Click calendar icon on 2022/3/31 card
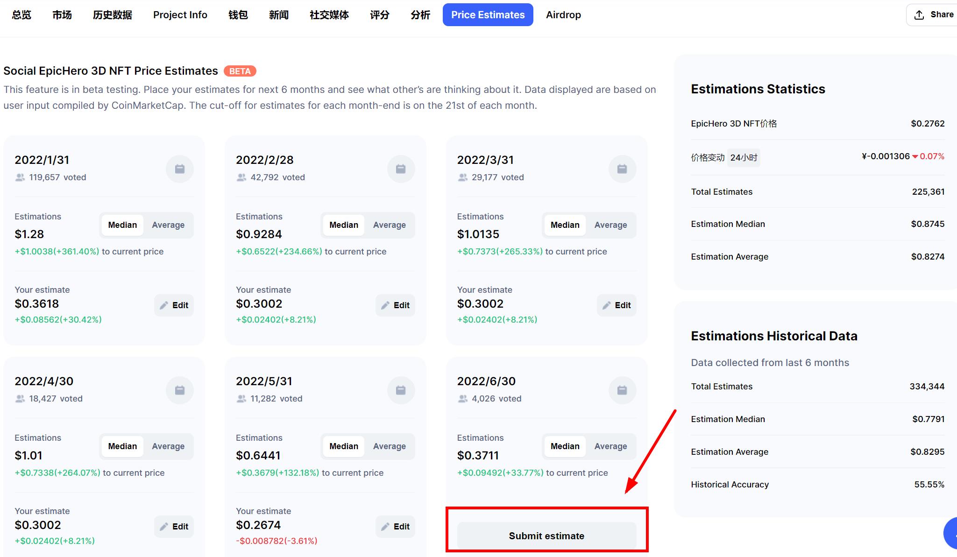Screen dimensions: 957x557 [x=622, y=169]
